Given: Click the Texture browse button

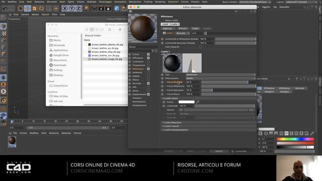Looking at the screenshot, I should pos(252,110).
